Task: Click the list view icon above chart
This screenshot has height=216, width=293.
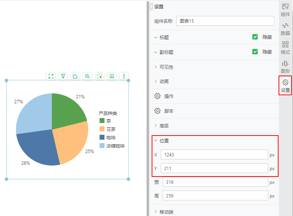Action: coord(112,76)
